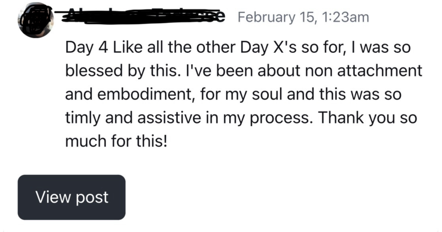Viewport: 442px width, 232px height.
Task: Click "much for this!" closing line
Action: coord(116,142)
